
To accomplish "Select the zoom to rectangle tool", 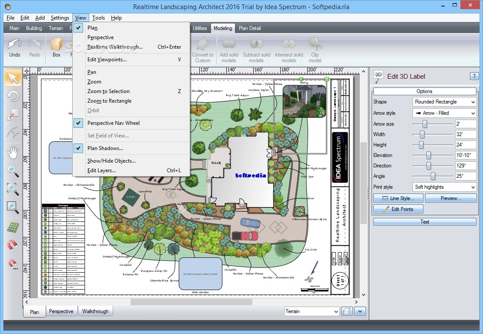I will click(x=13, y=207).
